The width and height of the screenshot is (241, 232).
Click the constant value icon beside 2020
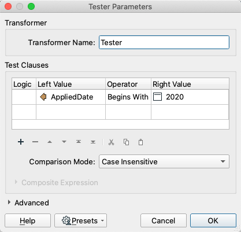point(157,97)
